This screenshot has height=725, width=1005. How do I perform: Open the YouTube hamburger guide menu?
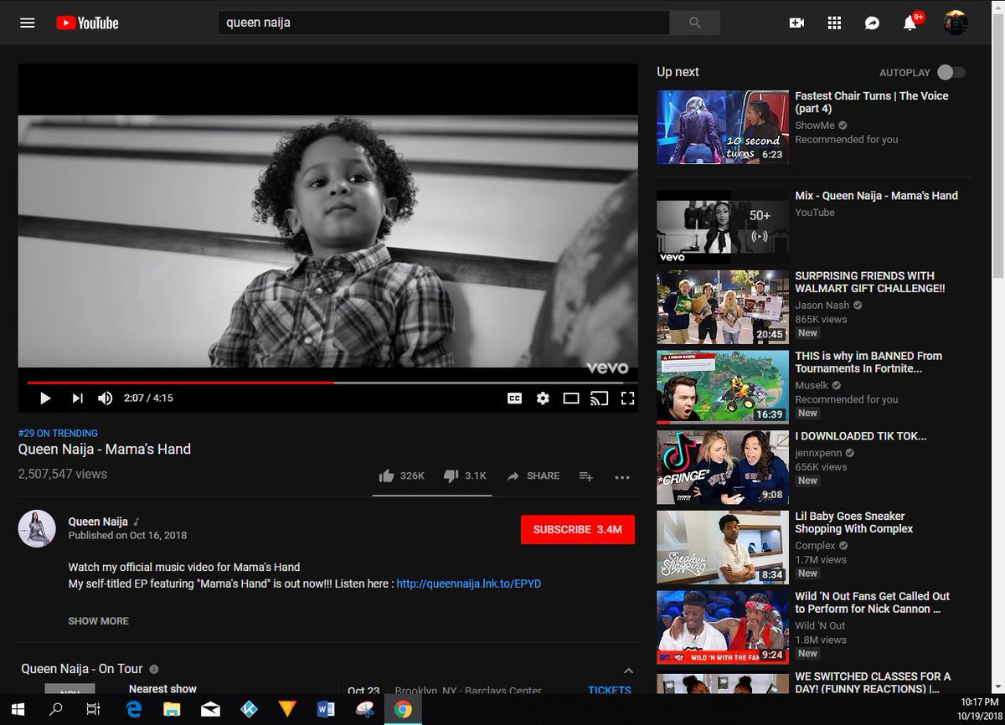point(28,23)
